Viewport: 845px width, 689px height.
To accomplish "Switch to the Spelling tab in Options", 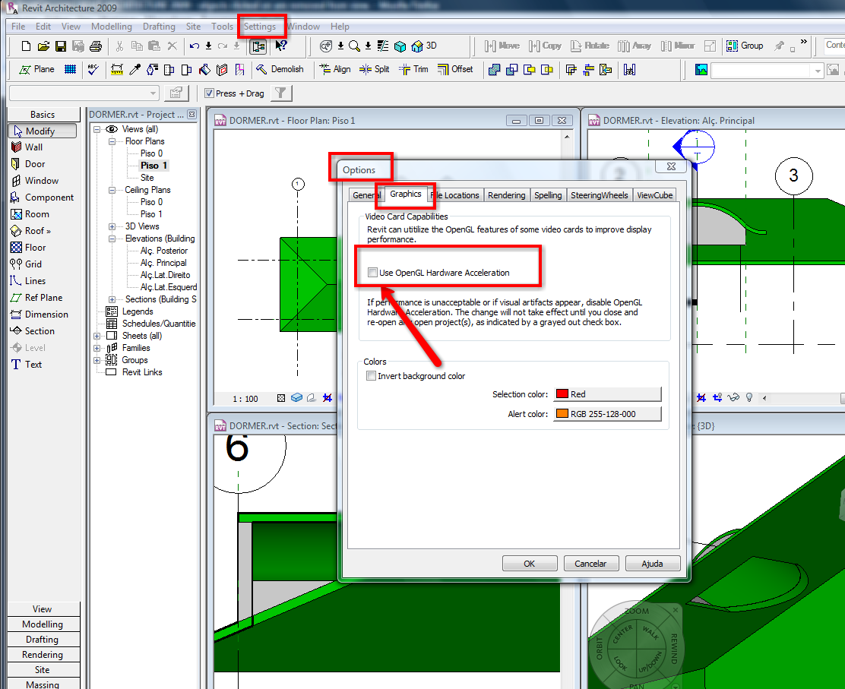I will 548,195.
